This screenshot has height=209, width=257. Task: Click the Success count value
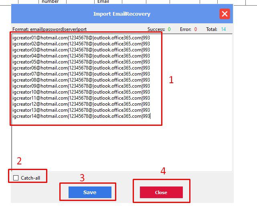(x=169, y=29)
